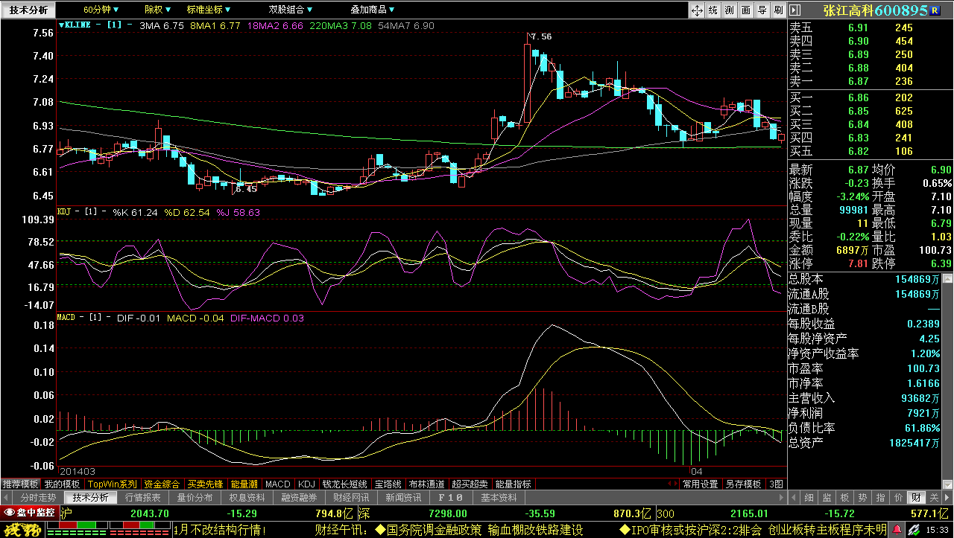Select the 超买超卖 template

470,484
